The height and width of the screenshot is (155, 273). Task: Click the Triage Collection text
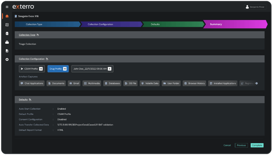click(x=27, y=44)
